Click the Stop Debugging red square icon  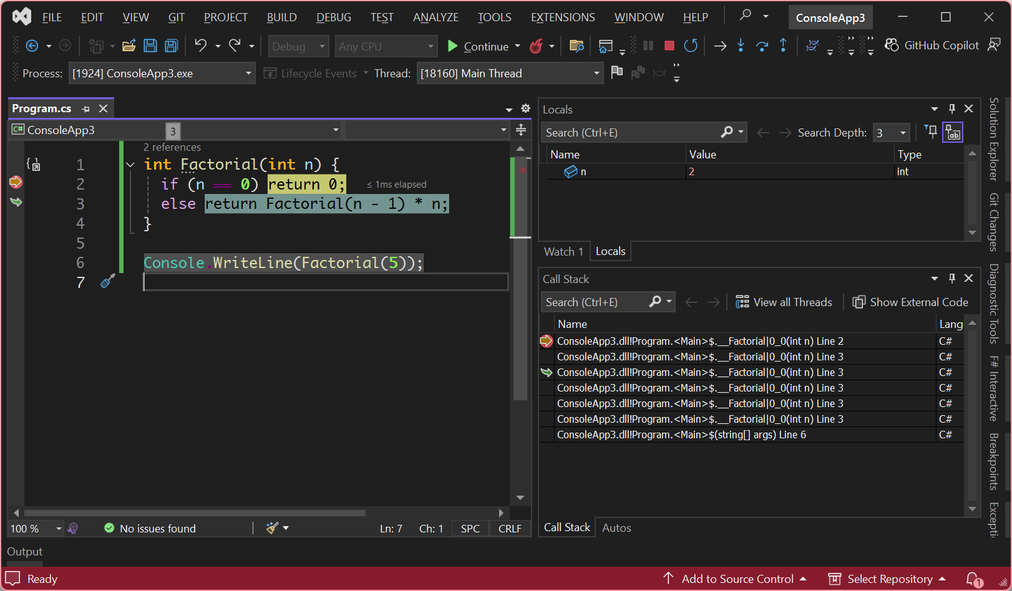(x=669, y=46)
